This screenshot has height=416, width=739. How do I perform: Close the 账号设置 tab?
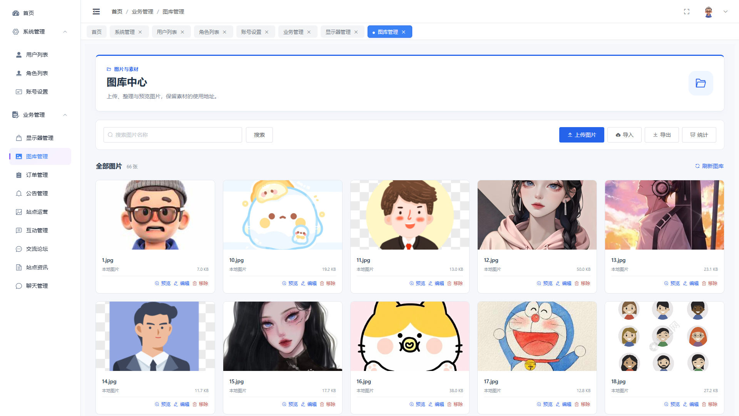(267, 32)
